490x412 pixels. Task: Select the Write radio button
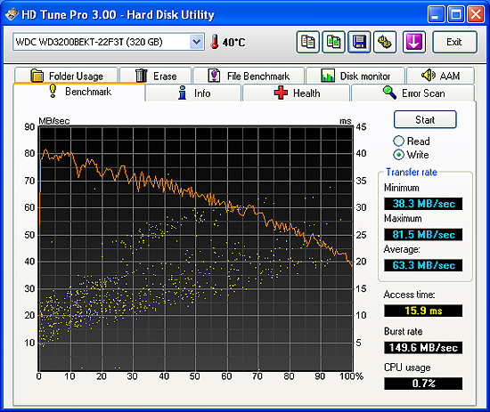(398, 155)
